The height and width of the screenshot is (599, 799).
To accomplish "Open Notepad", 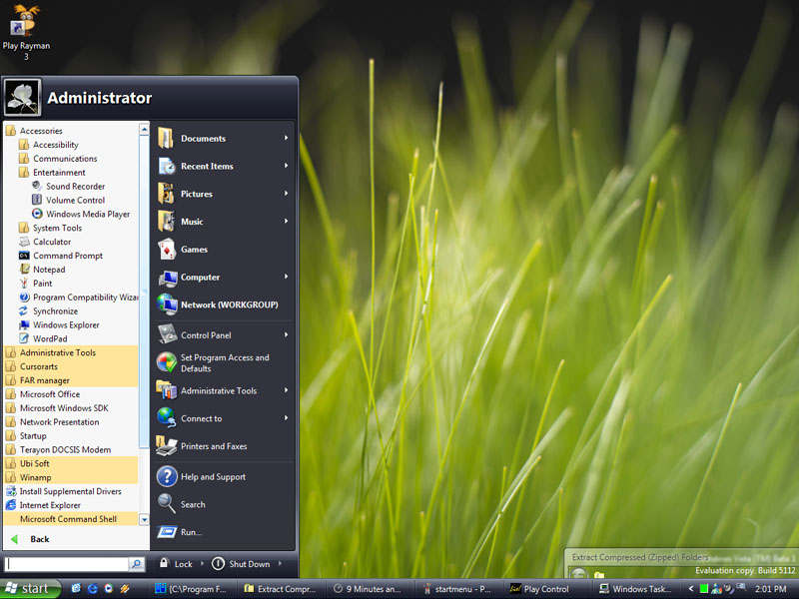I will pyautogui.click(x=42, y=270).
